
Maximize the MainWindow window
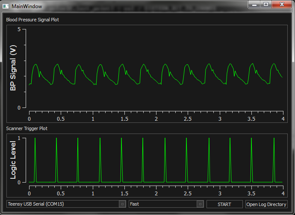tap(265, 5)
